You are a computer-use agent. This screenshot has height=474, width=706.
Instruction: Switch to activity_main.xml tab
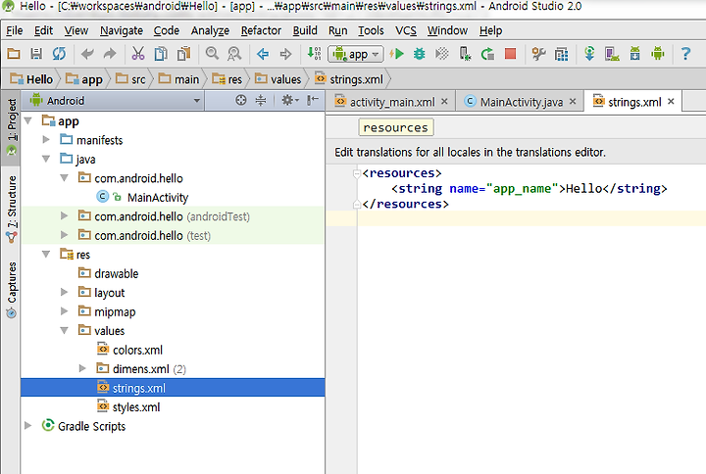pyautogui.click(x=392, y=102)
